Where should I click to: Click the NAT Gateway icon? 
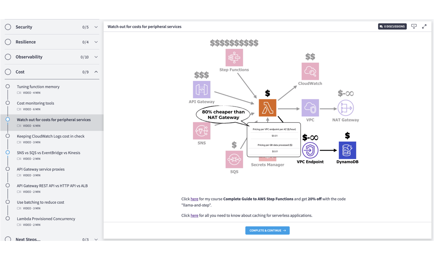tap(346, 107)
